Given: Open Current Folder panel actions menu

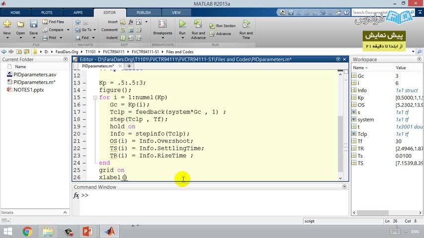Looking at the screenshot, I should 66,59.
